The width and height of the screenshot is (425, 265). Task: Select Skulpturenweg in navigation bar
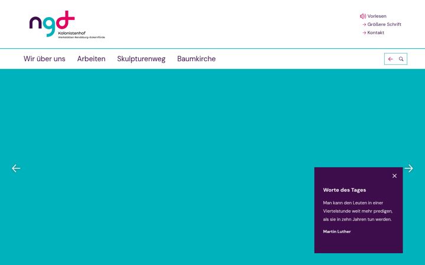tap(141, 59)
